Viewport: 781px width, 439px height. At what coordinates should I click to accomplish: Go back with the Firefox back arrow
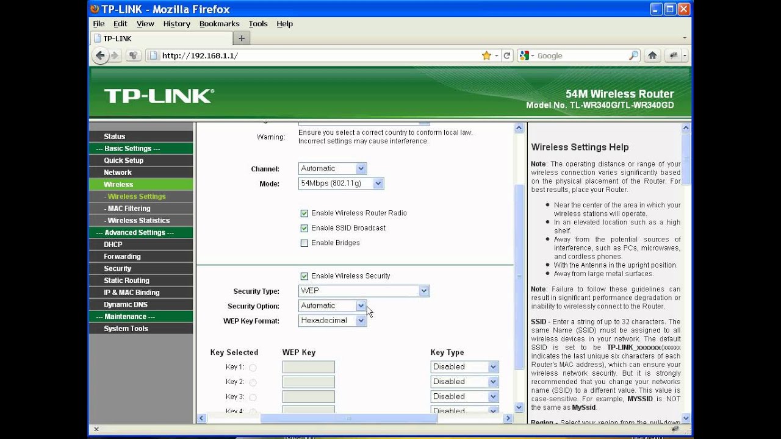101,55
